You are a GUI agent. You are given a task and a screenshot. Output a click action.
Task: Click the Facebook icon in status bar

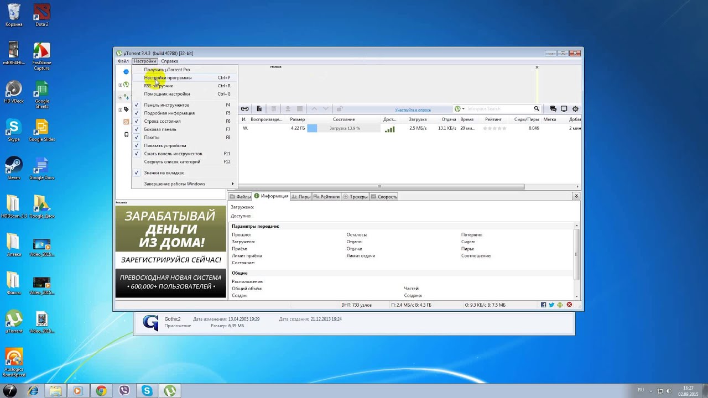[543, 305]
